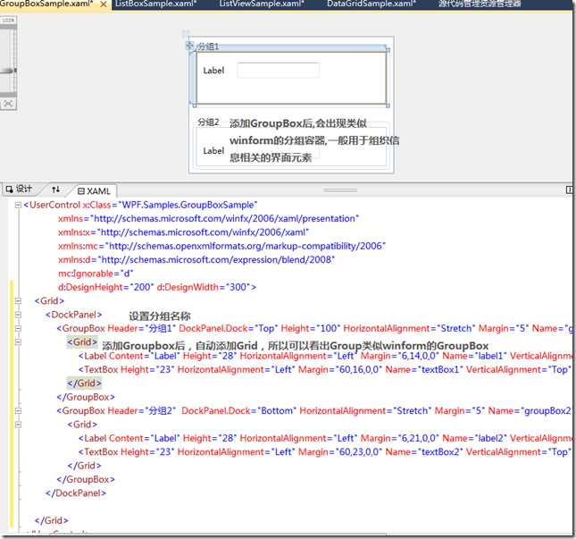Click the collapse pane icon at right of split bar
Image resolution: width=576 pixels, height=539 pixels.
(x=569, y=189)
